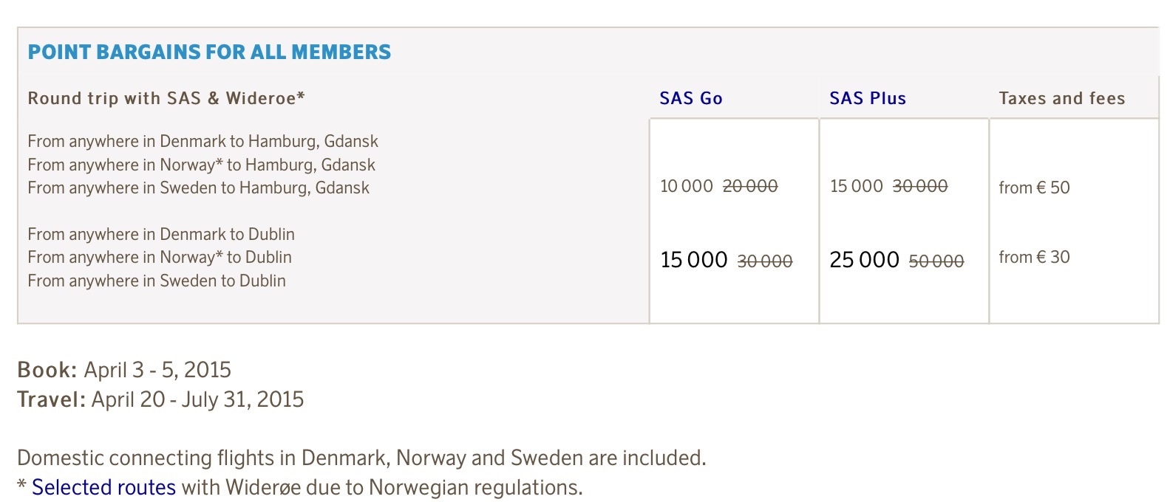Click the "Taxes and fees" column header
This screenshot has width=1167, height=502.
[x=1061, y=98]
